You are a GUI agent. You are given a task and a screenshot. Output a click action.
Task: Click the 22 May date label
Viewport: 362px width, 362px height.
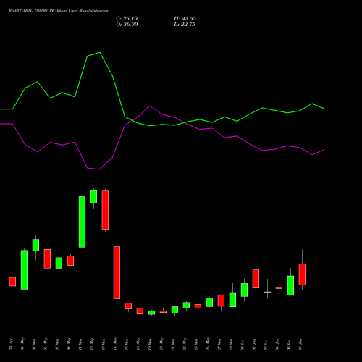(185, 345)
